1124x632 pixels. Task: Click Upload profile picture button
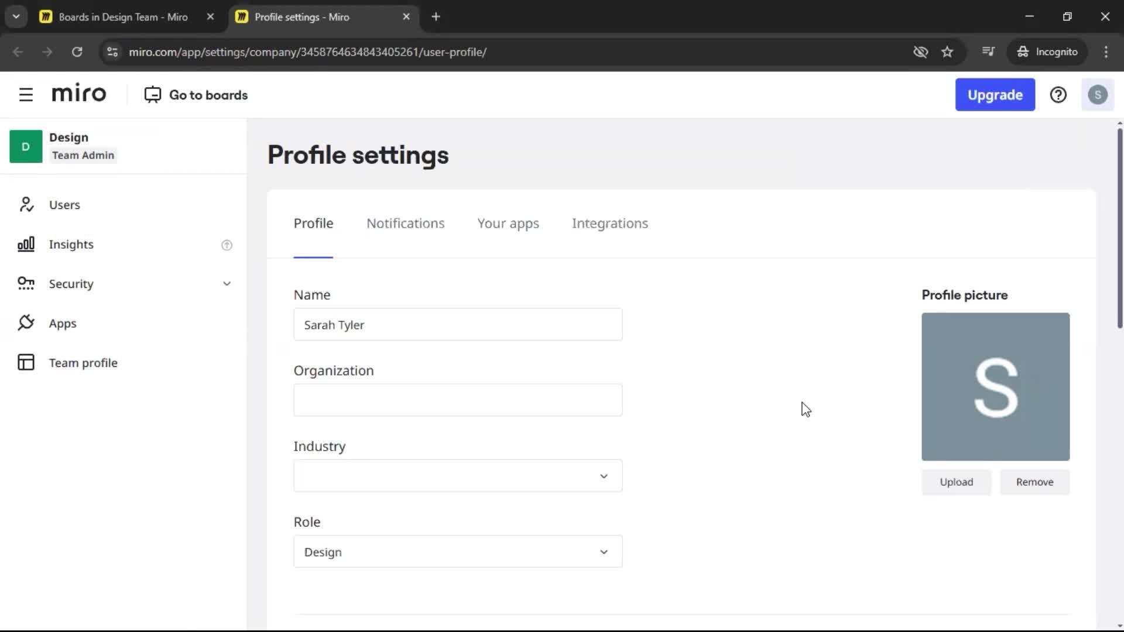[956, 482]
